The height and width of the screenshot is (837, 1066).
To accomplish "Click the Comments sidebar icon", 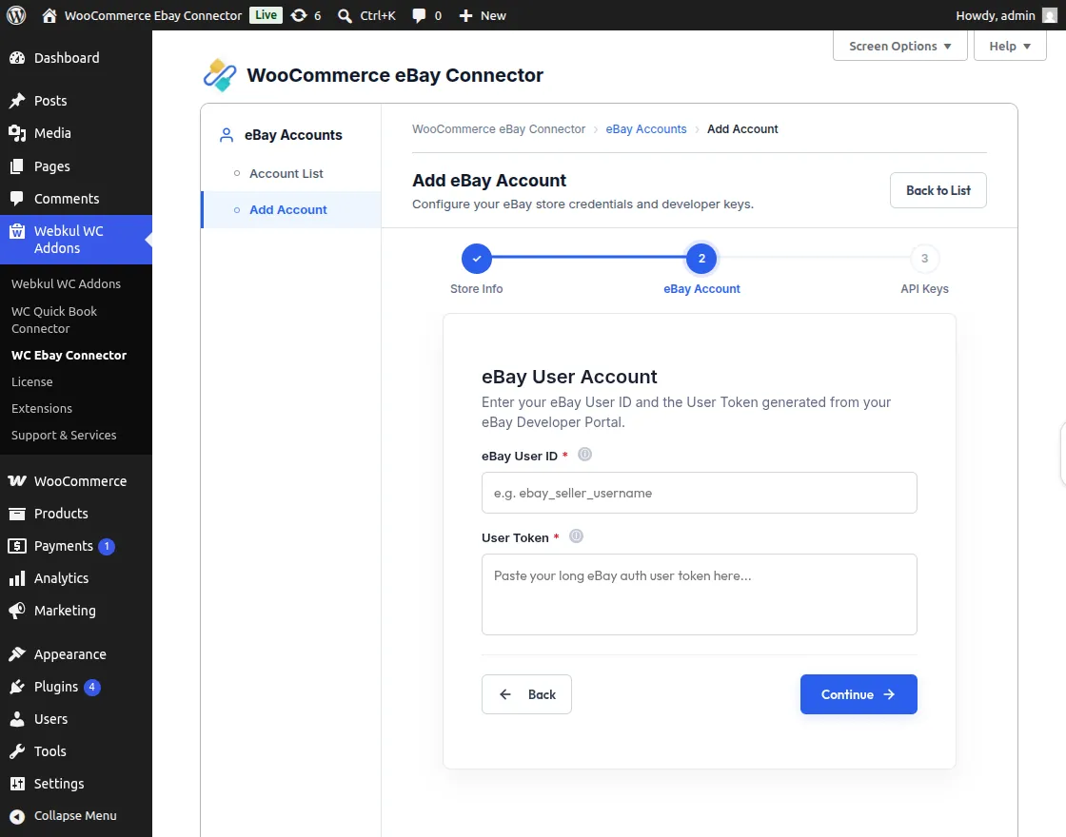I will pos(17,199).
